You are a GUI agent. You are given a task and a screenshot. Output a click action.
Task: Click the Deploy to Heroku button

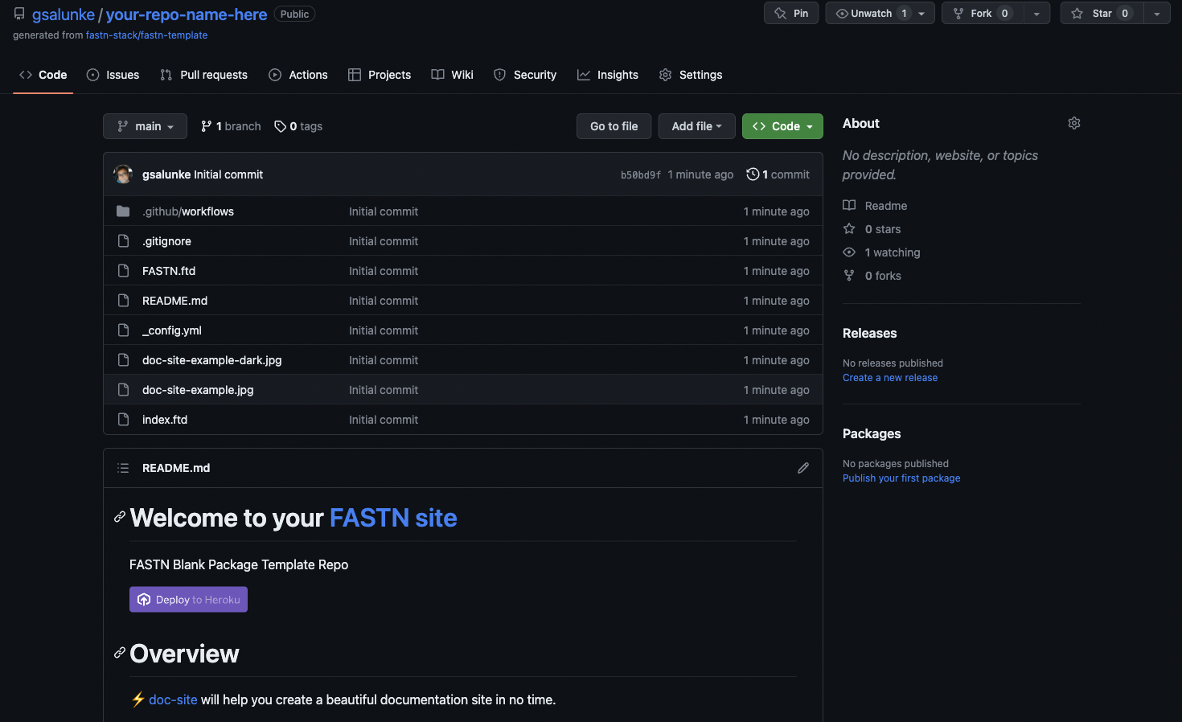pyautogui.click(x=188, y=600)
